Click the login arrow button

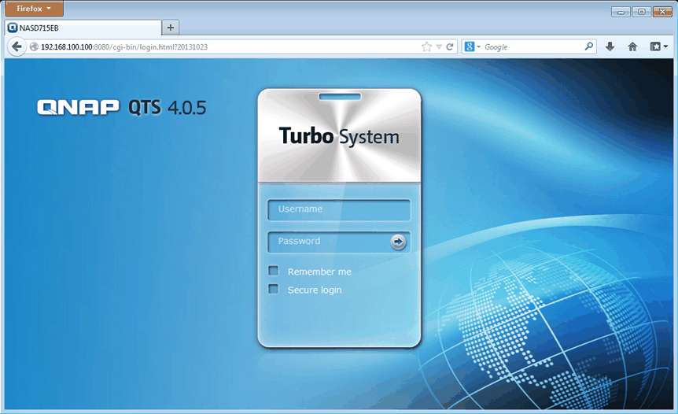tap(399, 242)
